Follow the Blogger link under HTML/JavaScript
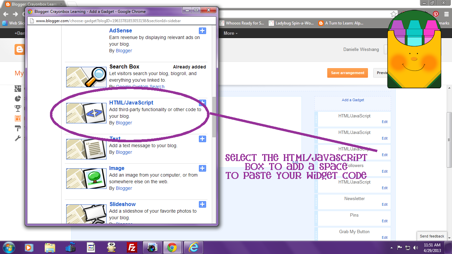Viewport: 452px width, 254px height. pos(124,123)
